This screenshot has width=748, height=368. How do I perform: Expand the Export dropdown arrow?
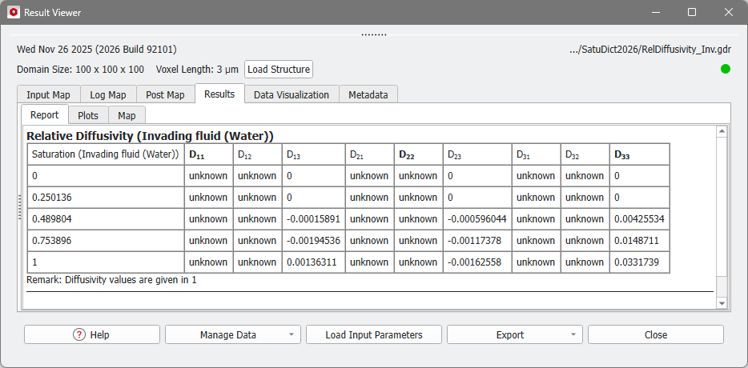(x=572, y=334)
